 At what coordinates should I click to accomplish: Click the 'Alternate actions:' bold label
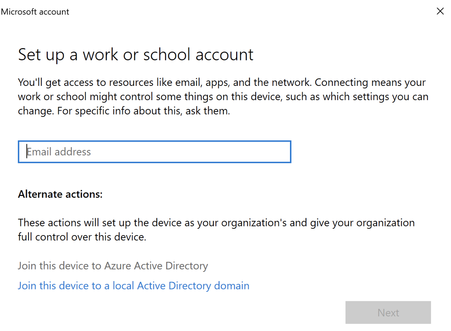tap(60, 194)
